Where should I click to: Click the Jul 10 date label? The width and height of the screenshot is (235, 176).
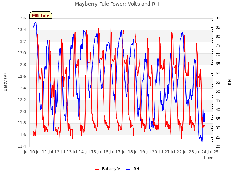(x=29, y=152)
